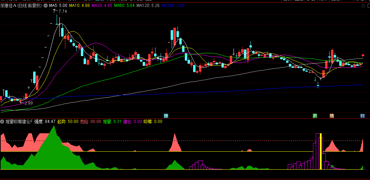
Task: Click the green 堆里: 9.31 value
Action: click(x=112, y=121)
